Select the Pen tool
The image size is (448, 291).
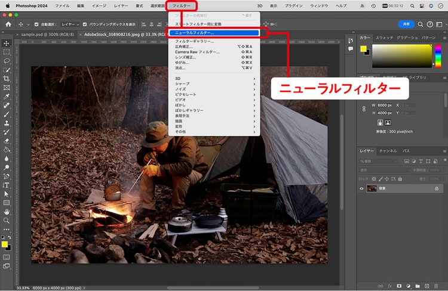tap(7, 177)
